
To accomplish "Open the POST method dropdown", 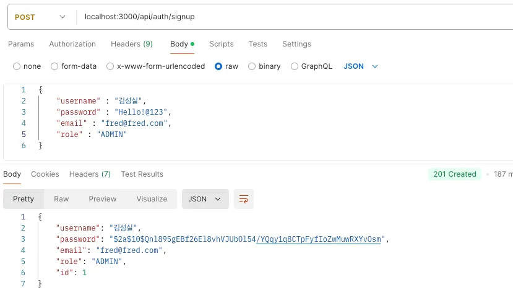I will pos(40,17).
